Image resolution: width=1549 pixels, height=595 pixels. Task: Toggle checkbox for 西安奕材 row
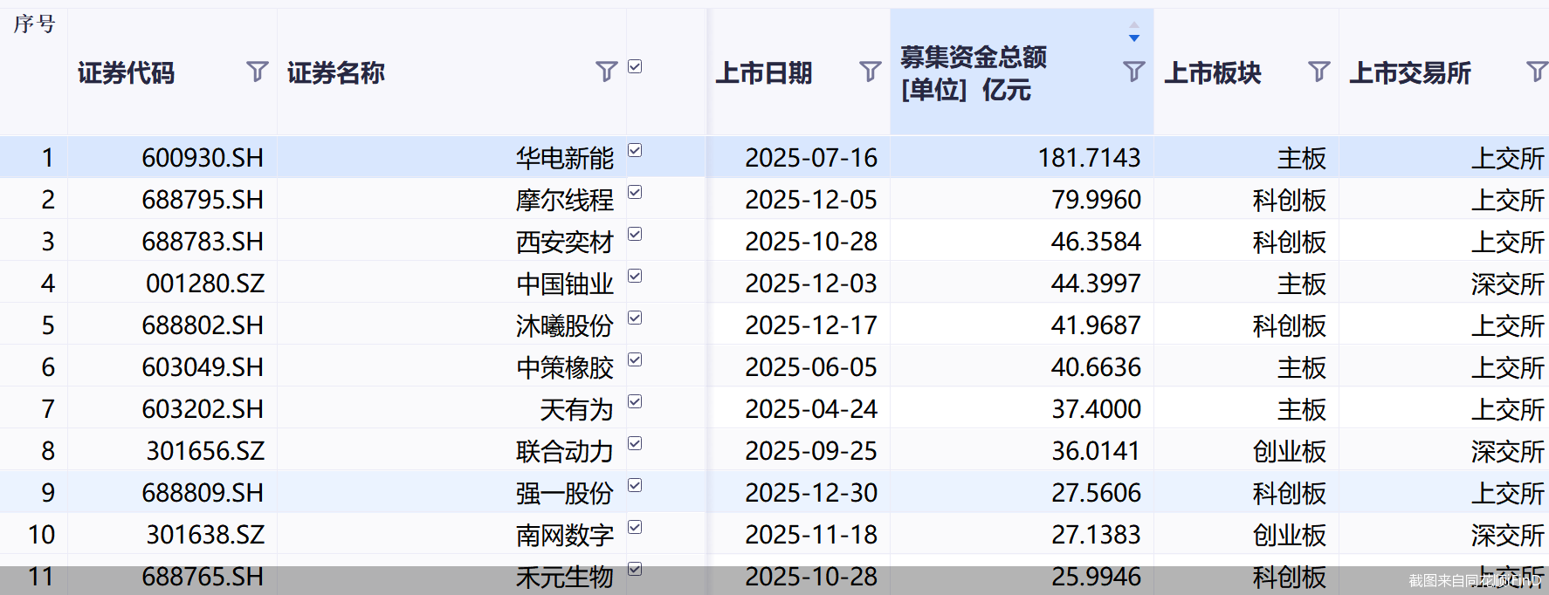(635, 234)
